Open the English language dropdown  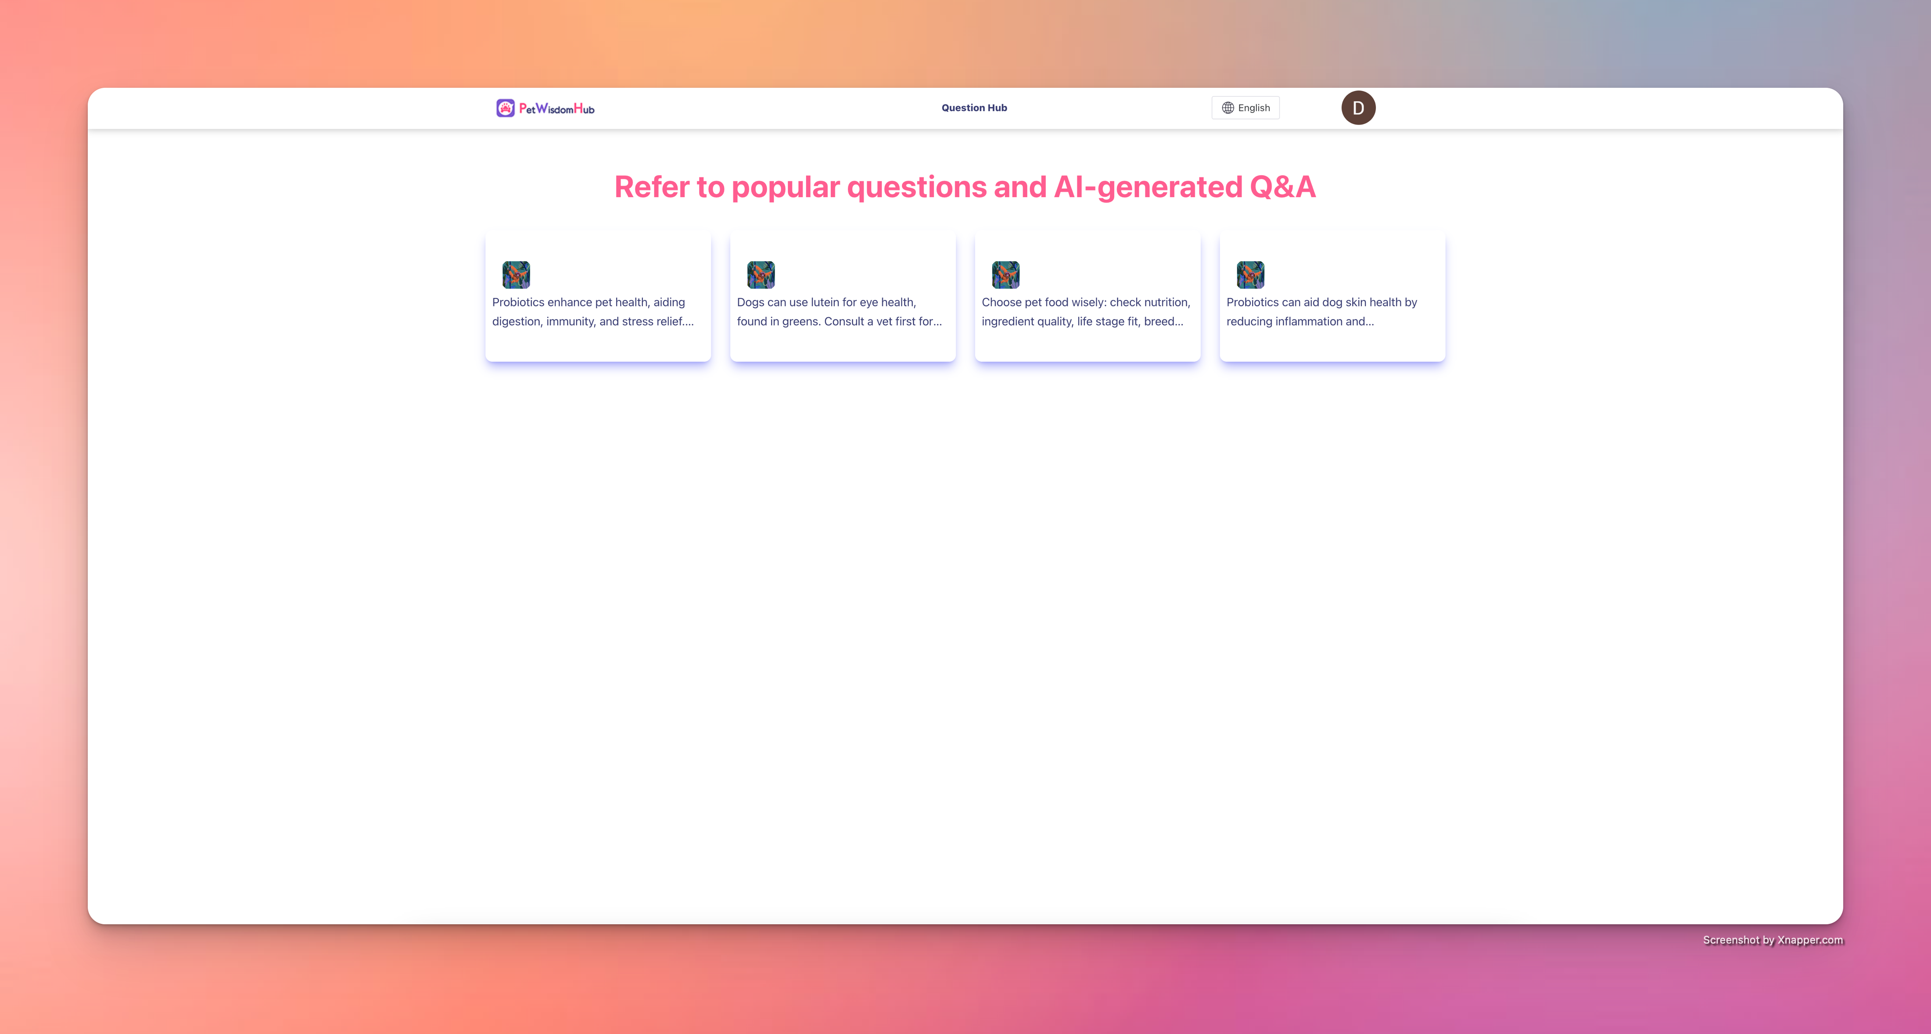coord(1245,108)
